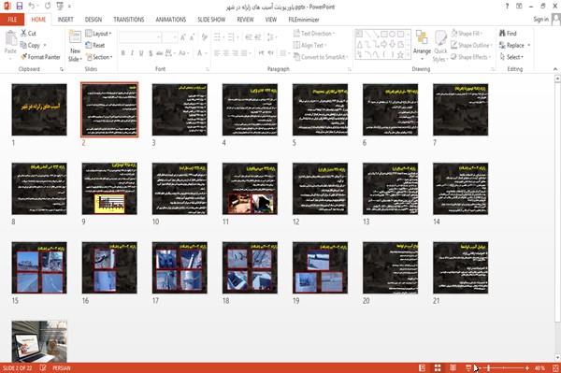Click the Replace button

point(512,45)
